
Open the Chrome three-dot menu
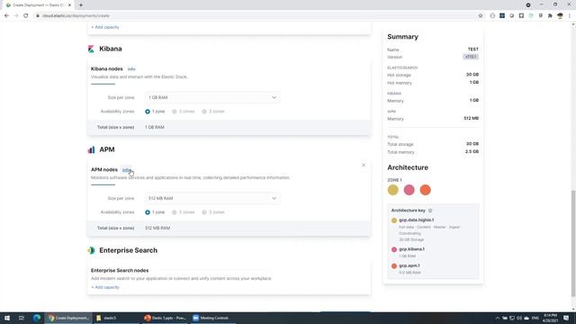pos(570,16)
